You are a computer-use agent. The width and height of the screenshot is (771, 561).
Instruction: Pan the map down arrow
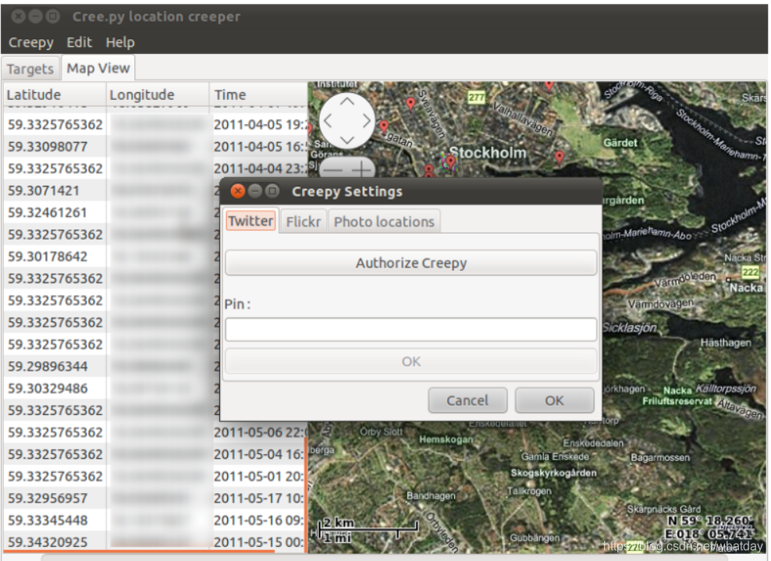tap(347, 140)
